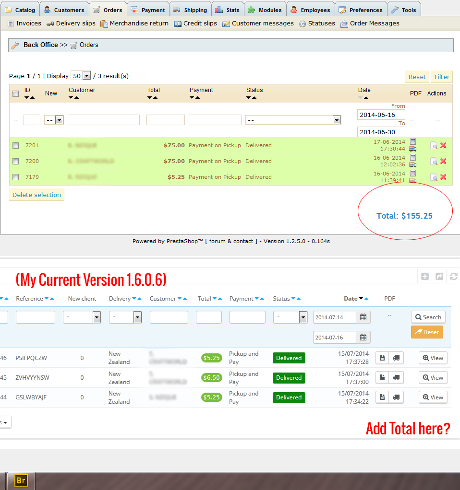Click the yellow Filter button
Viewport: 460px width, 490px height.
tap(442, 77)
